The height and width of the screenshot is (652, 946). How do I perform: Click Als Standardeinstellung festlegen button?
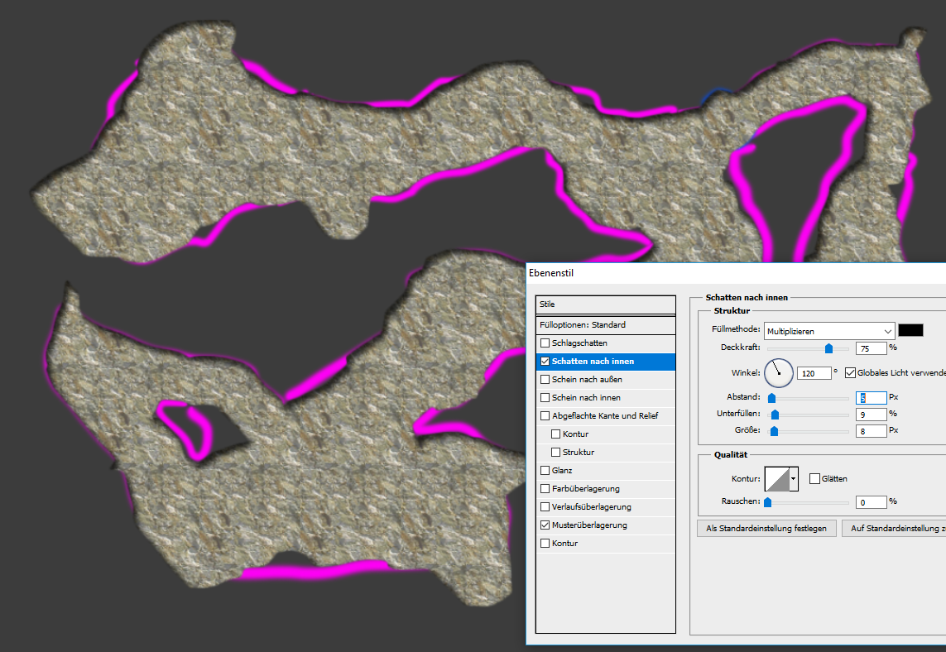[766, 528]
